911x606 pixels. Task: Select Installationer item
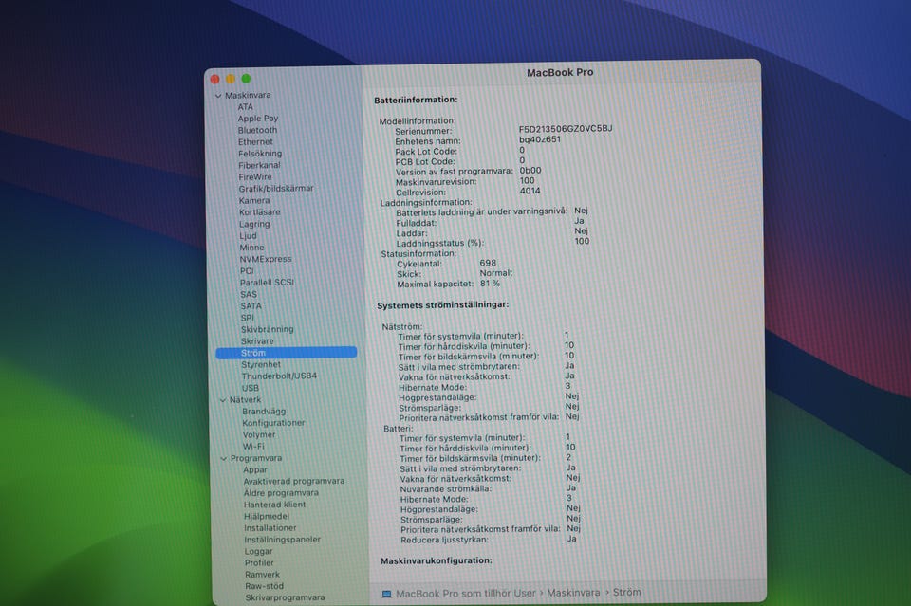coord(270,528)
